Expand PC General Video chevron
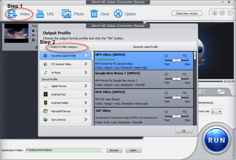236x160 pixels. coord(86,64)
